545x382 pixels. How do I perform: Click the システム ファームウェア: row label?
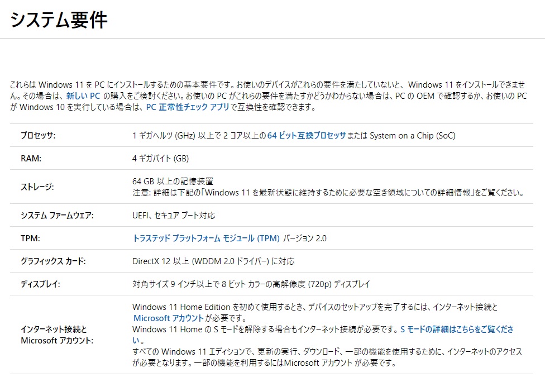57,216
